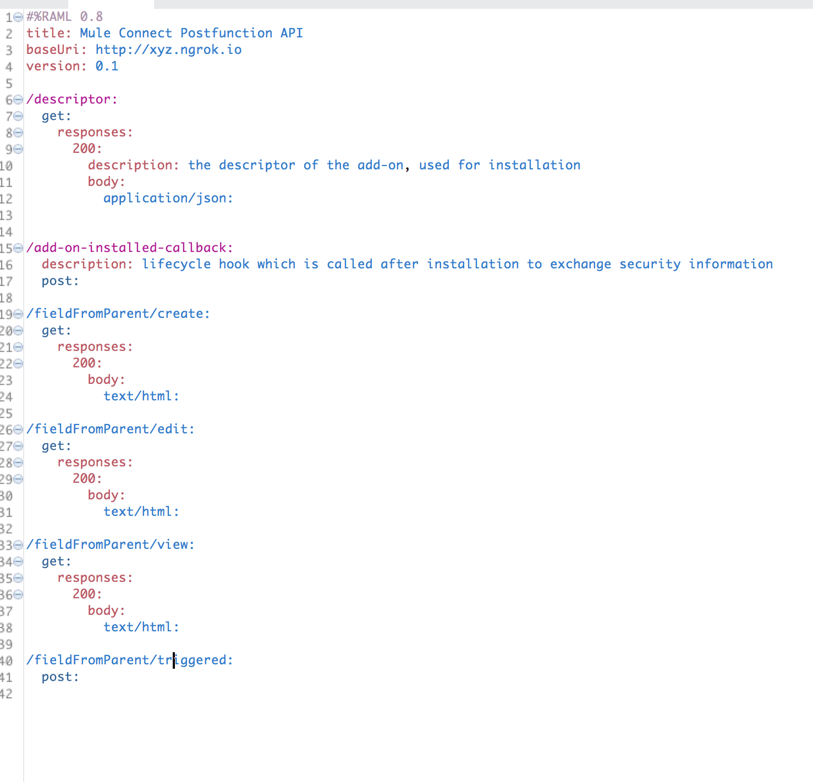Toggle the fold marker for /fieldFromParent/view
Image resolution: width=813 pixels, height=782 pixels.
tap(18, 546)
